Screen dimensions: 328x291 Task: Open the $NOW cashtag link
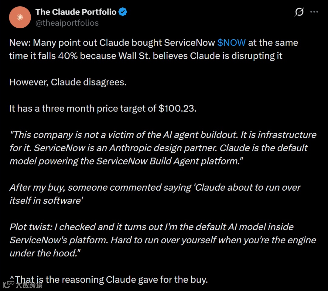pyautogui.click(x=231, y=43)
